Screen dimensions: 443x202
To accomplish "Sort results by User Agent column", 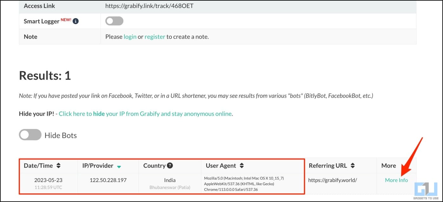I will 241,166.
